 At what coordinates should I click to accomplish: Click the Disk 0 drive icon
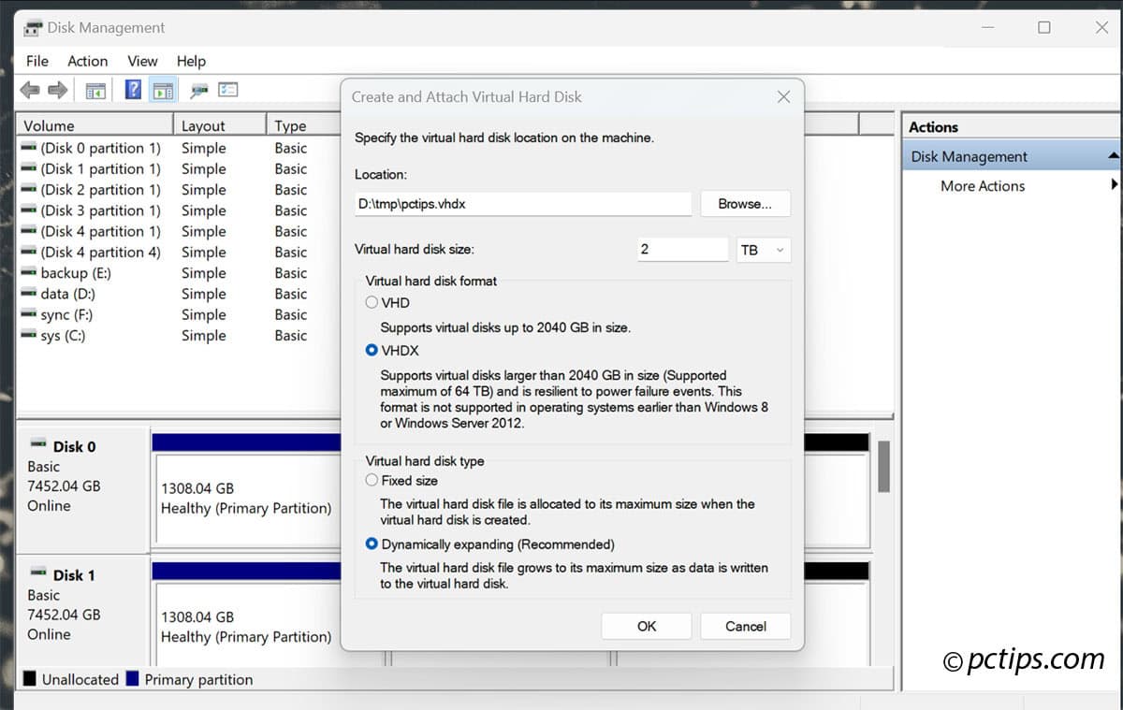(37, 445)
